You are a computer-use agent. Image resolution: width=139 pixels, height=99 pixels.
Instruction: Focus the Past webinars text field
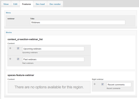point(53,59)
